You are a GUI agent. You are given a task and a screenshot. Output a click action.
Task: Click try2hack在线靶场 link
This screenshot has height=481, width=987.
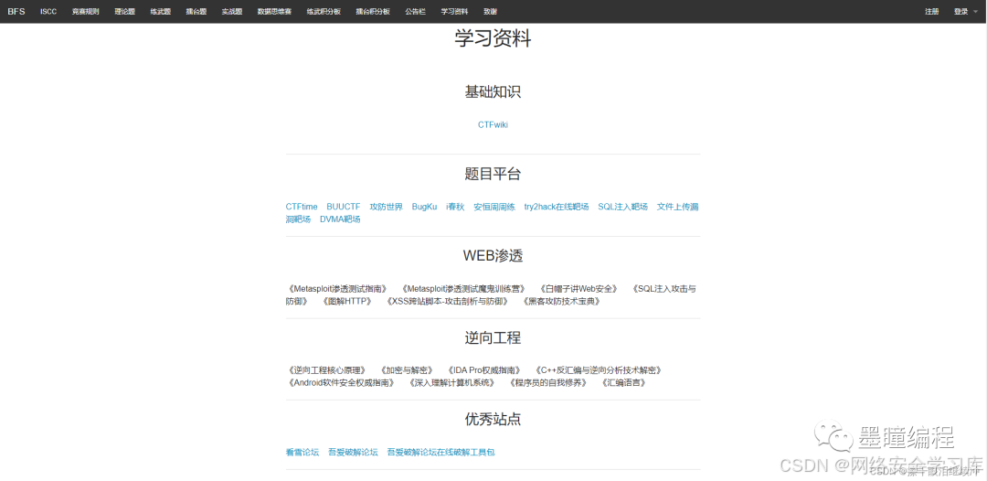(557, 207)
